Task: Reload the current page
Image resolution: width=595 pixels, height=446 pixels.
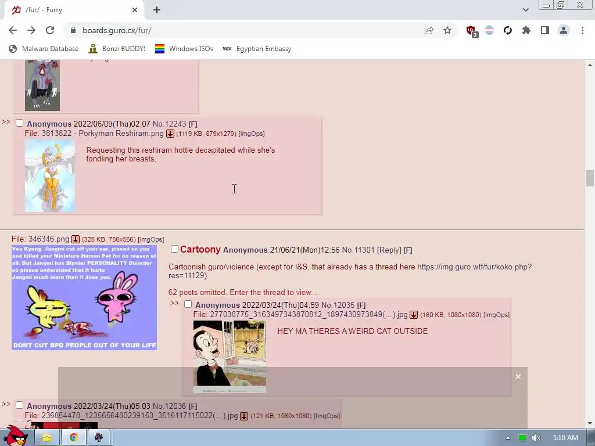Action: coord(50,30)
